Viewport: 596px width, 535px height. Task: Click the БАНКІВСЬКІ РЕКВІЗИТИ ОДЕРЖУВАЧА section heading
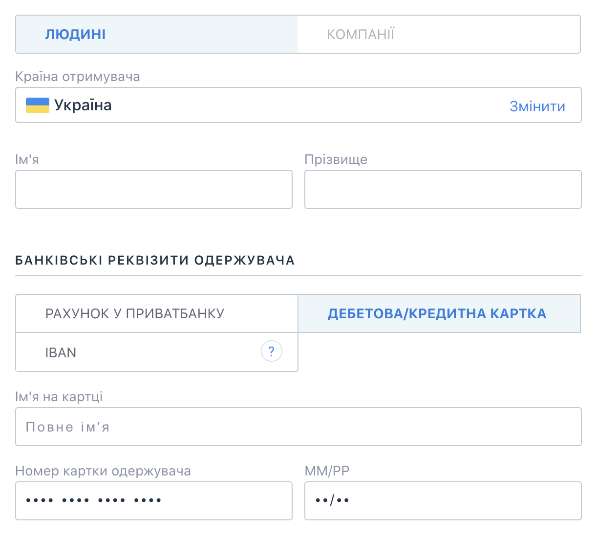point(155,260)
